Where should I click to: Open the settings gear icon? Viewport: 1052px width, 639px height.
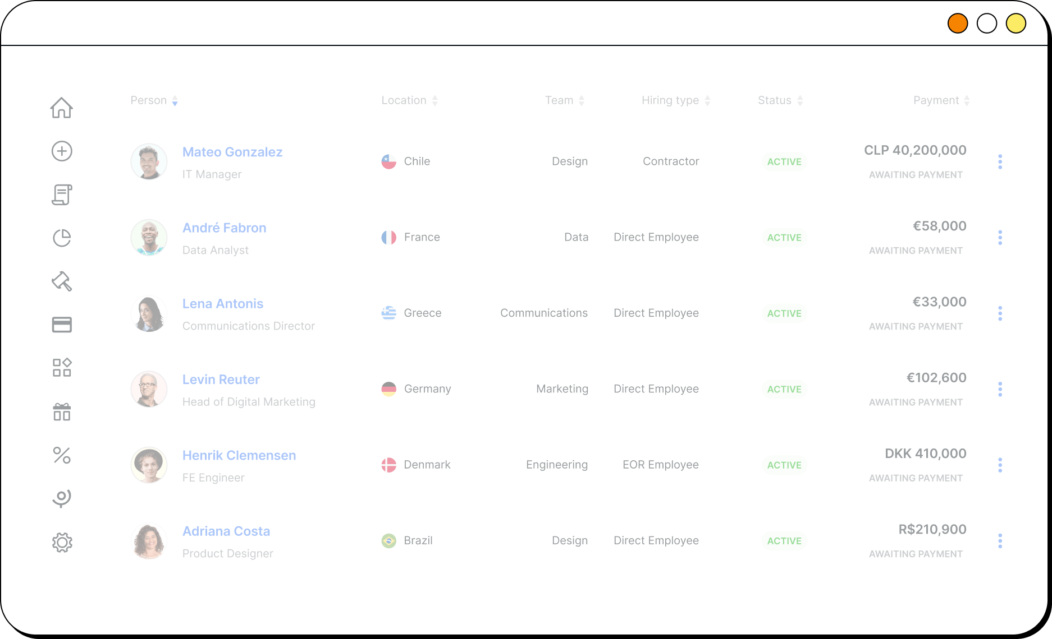62,543
